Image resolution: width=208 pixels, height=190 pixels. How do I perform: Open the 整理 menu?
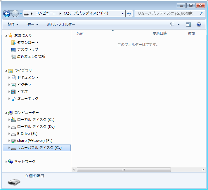pos(13,25)
